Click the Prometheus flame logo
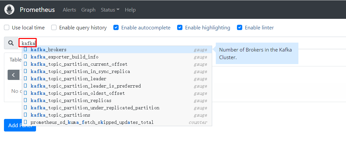 click(x=9, y=10)
